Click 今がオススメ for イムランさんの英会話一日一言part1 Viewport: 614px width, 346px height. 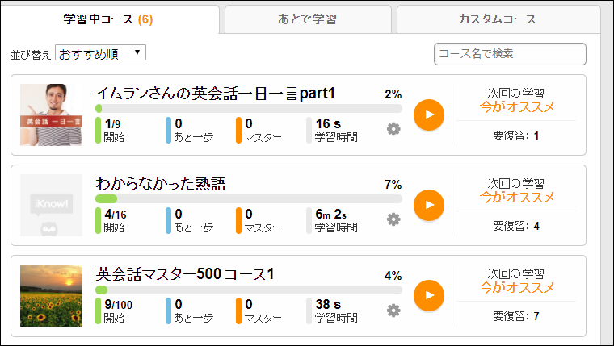click(x=516, y=106)
